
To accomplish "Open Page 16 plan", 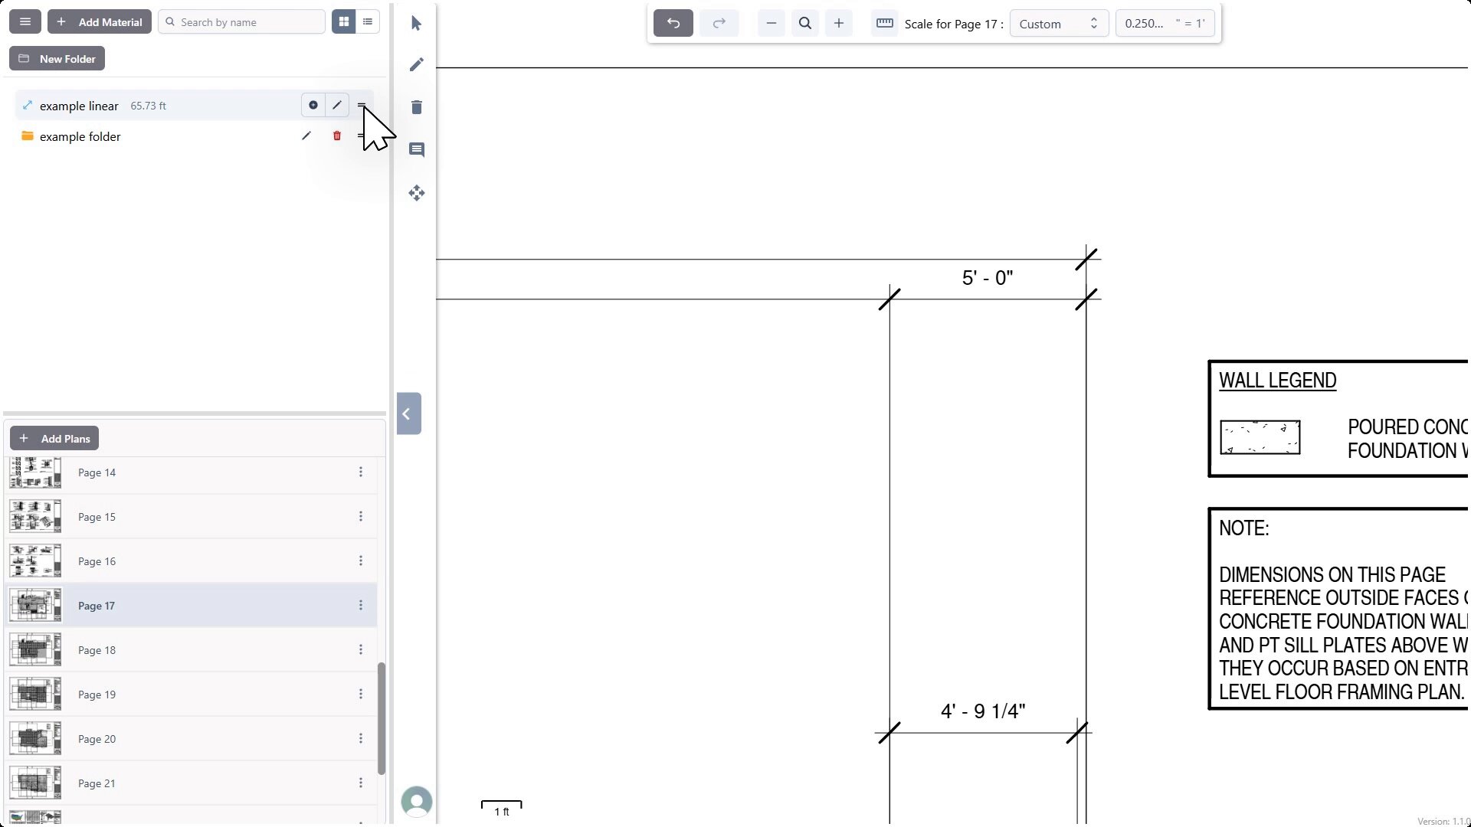I will (192, 561).
